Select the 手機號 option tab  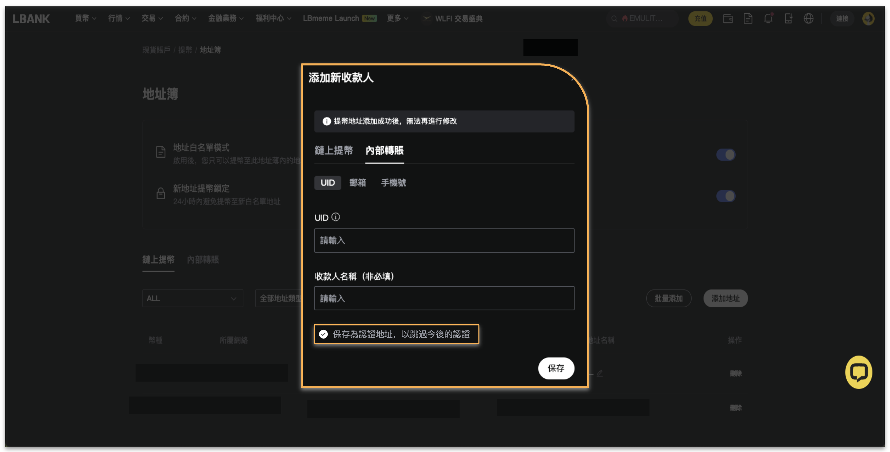pos(393,182)
